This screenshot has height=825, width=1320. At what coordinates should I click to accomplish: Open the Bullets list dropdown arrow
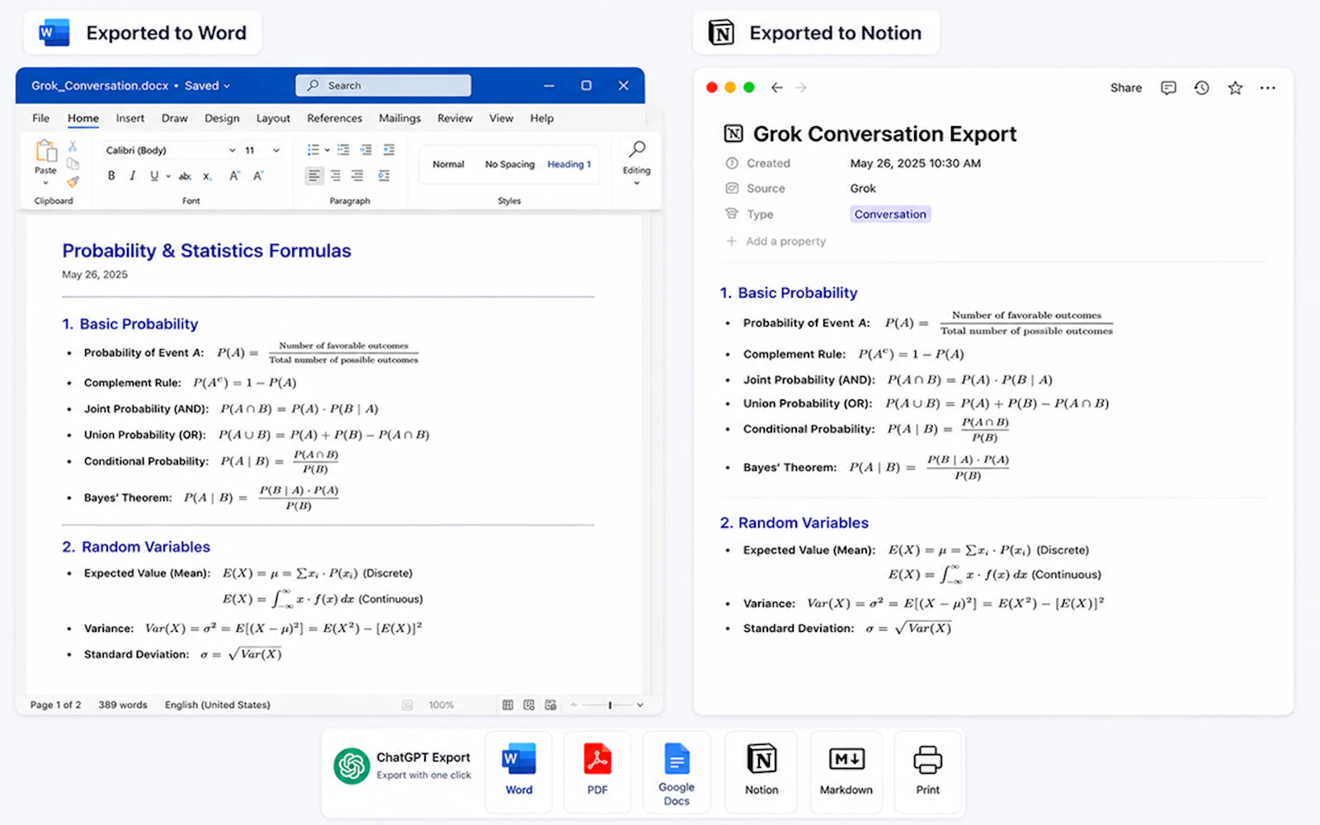(327, 150)
